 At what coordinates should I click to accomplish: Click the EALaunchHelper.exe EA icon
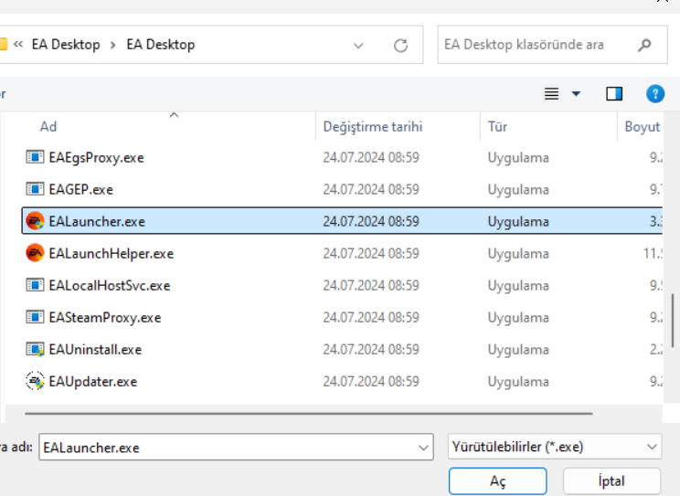35,253
